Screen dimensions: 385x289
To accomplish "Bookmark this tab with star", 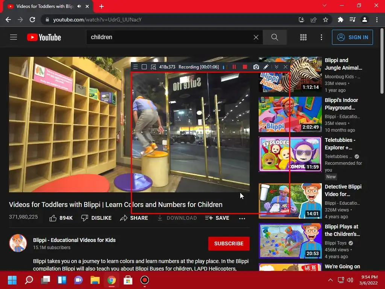I will click(x=326, y=20).
